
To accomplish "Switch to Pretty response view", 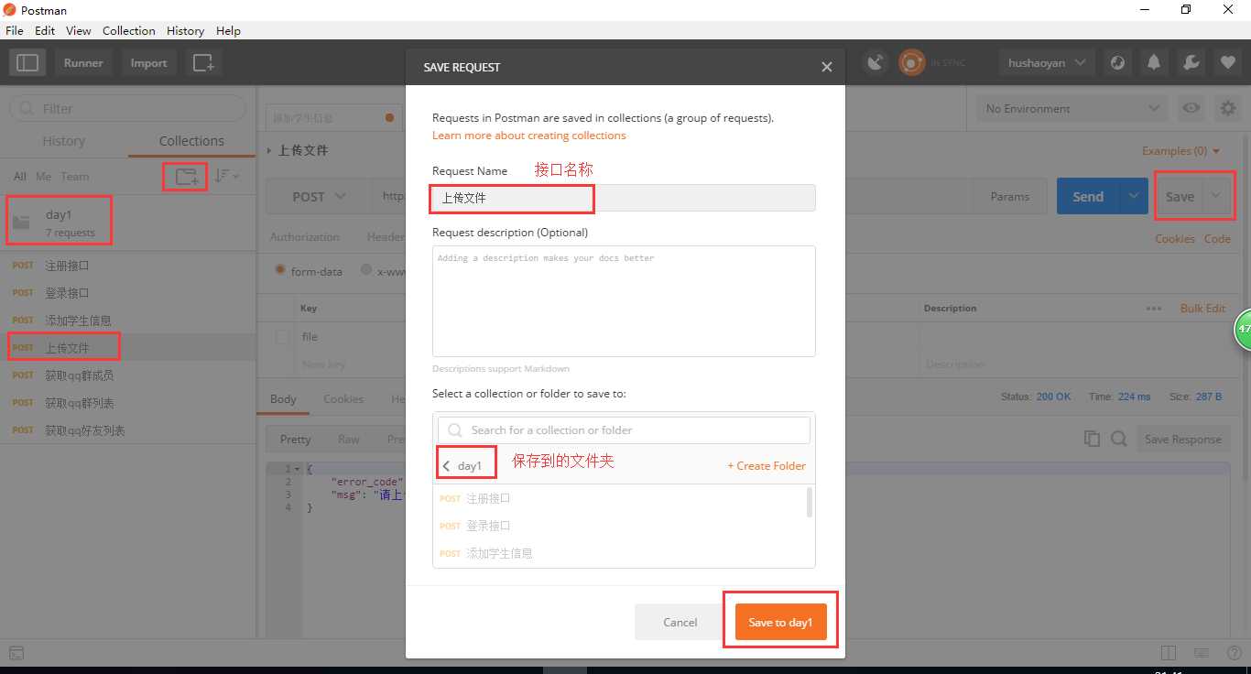I will [x=295, y=439].
